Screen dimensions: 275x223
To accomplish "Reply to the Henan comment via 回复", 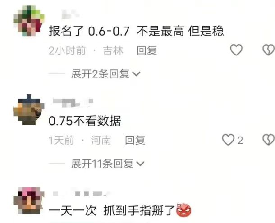I will click(x=135, y=140).
